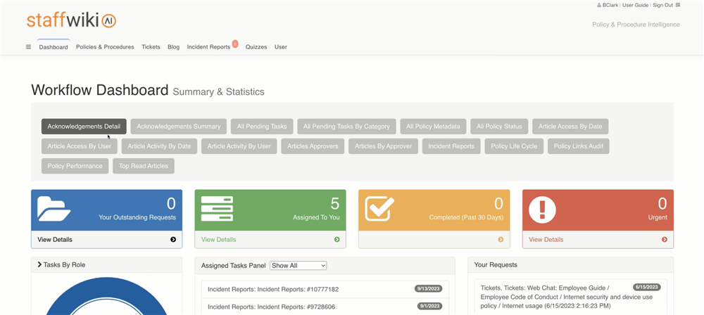Click the red exclamation Urgent icon
The image size is (704, 315).
coord(542,209)
